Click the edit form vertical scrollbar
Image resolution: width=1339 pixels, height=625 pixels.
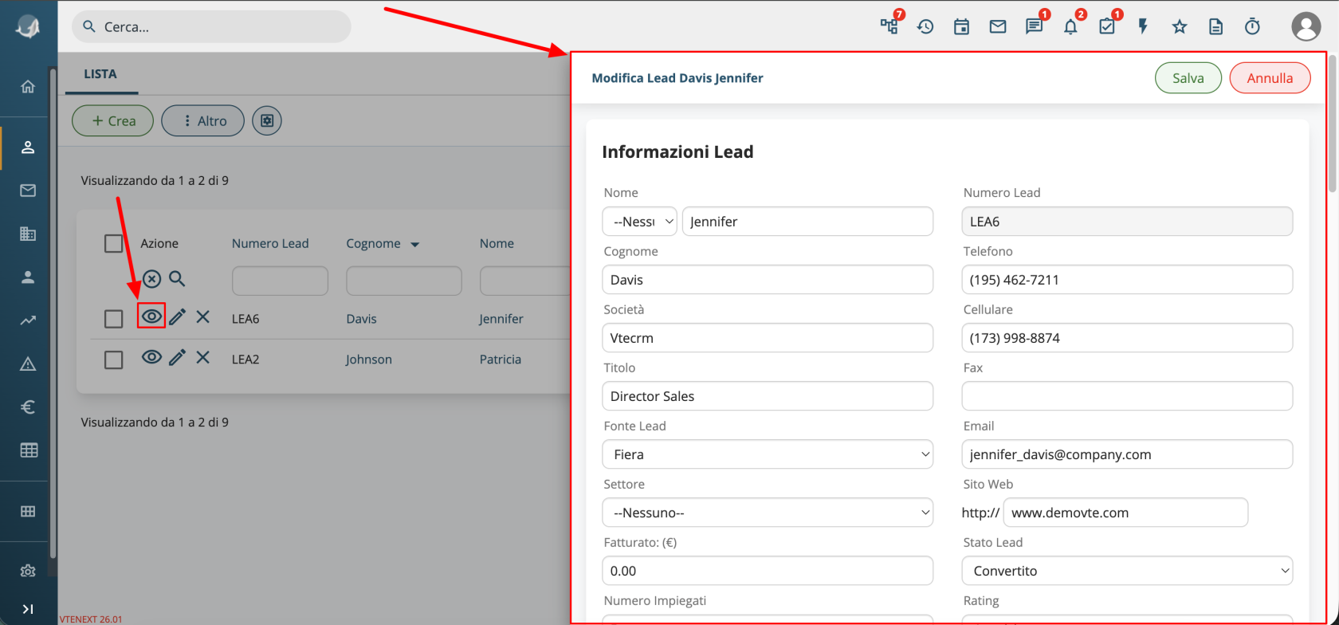(1332, 124)
